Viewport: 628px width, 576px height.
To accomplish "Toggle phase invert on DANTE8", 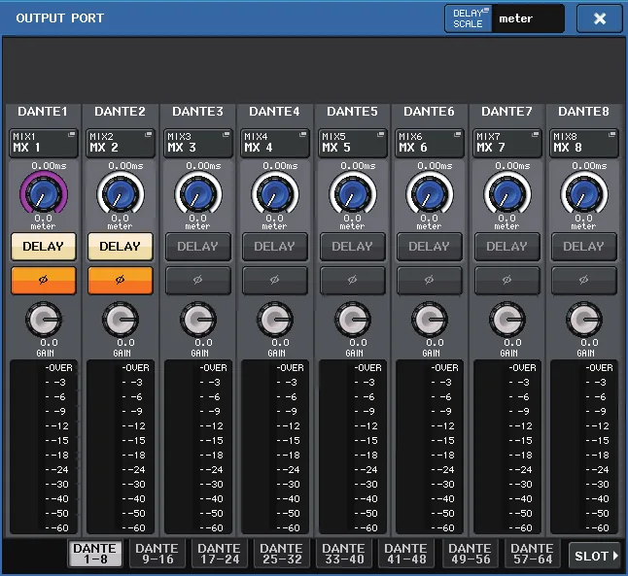I will (x=584, y=281).
